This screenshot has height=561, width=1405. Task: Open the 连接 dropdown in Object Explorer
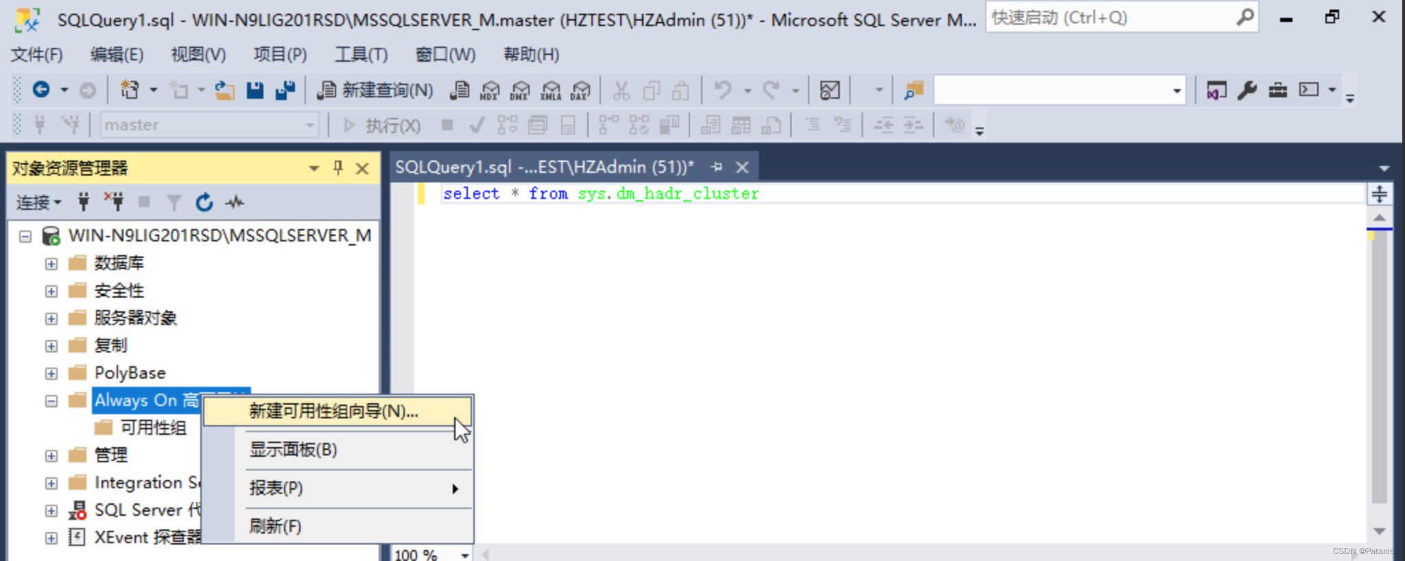click(x=39, y=202)
